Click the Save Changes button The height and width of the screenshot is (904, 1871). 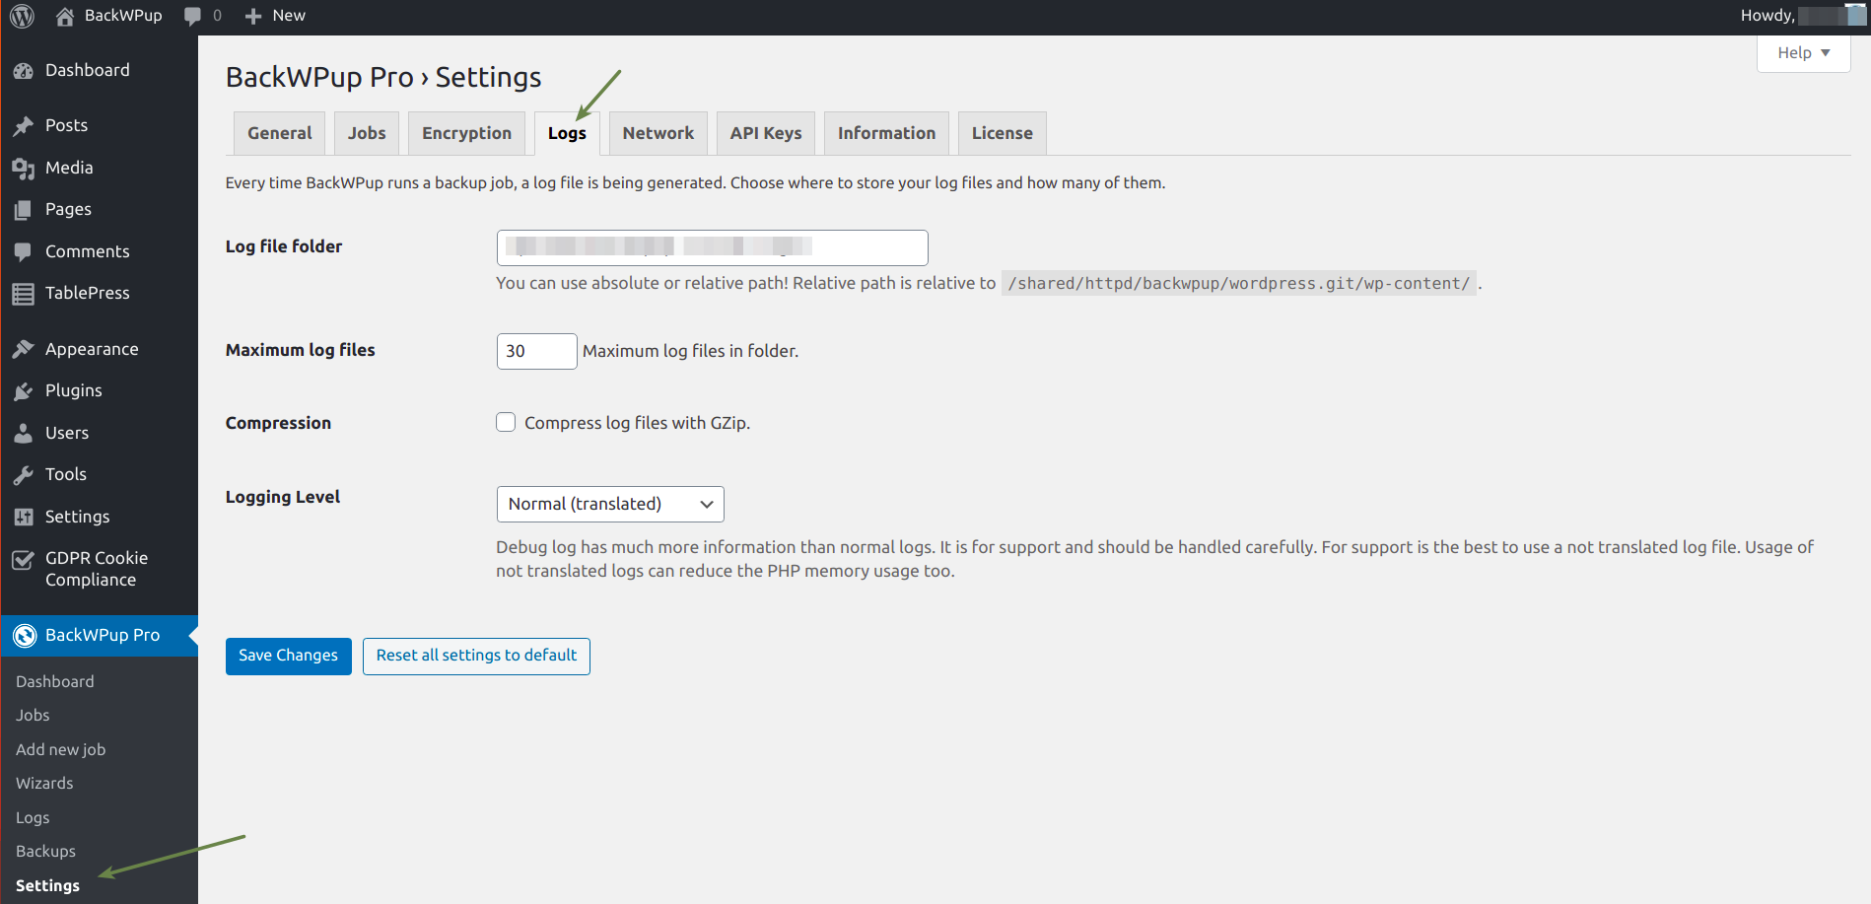pyautogui.click(x=288, y=657)
